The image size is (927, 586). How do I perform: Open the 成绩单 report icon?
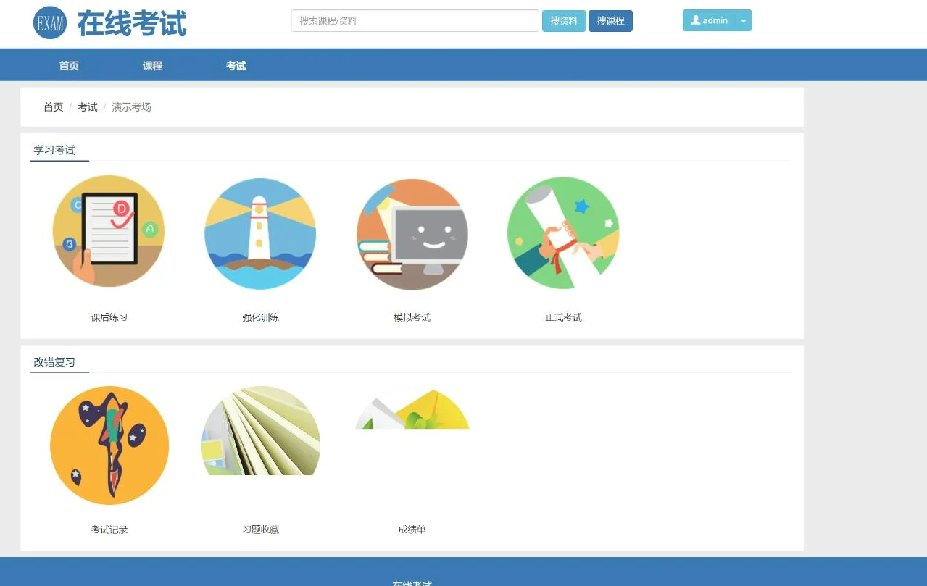point(412,410)
